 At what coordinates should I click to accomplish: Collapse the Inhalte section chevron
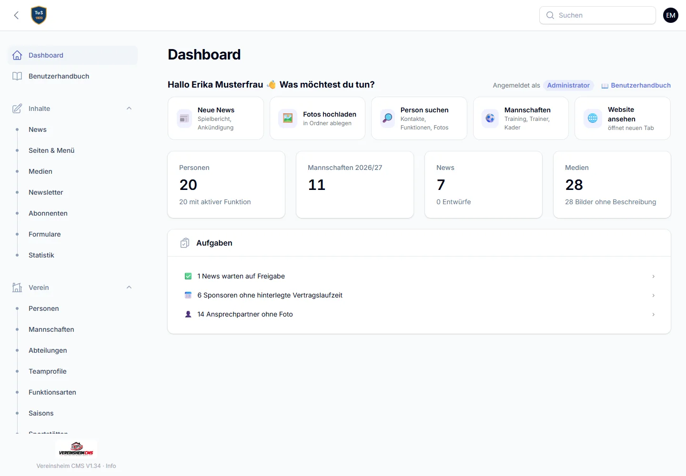point(129,109)
